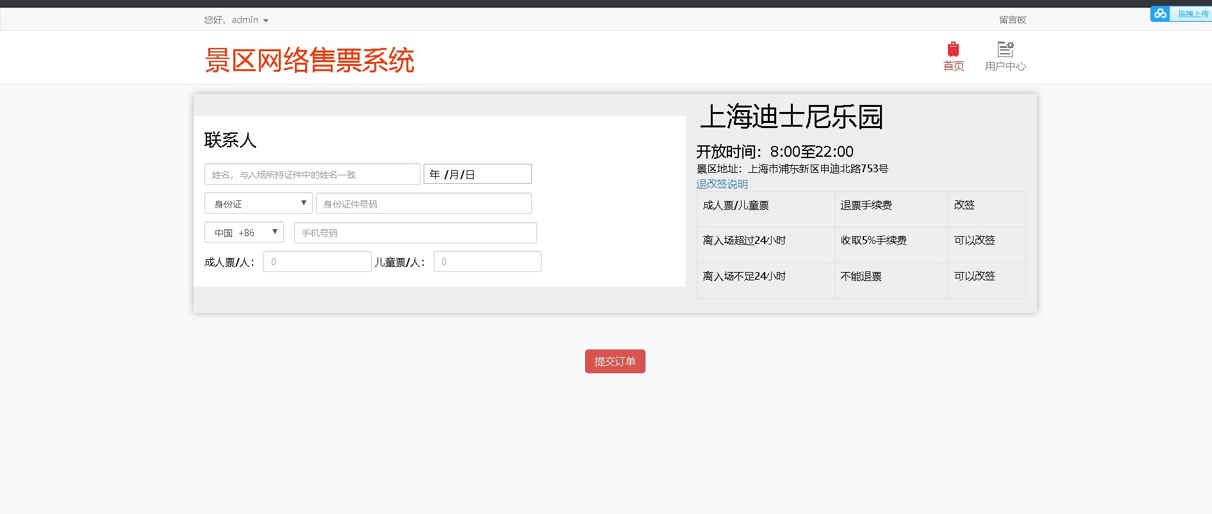Click into the 手机号码 phone number field

415,232
